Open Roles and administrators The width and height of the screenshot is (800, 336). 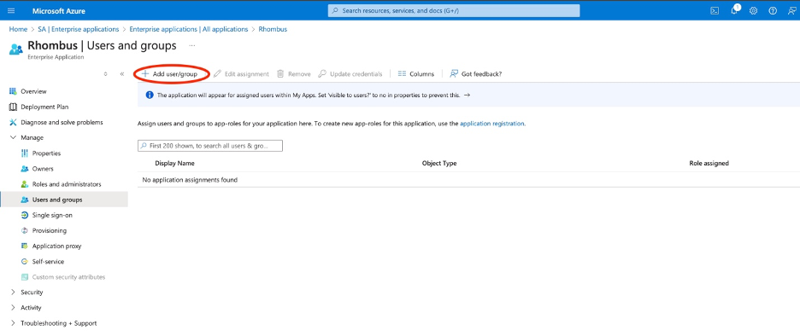point(67,184)
